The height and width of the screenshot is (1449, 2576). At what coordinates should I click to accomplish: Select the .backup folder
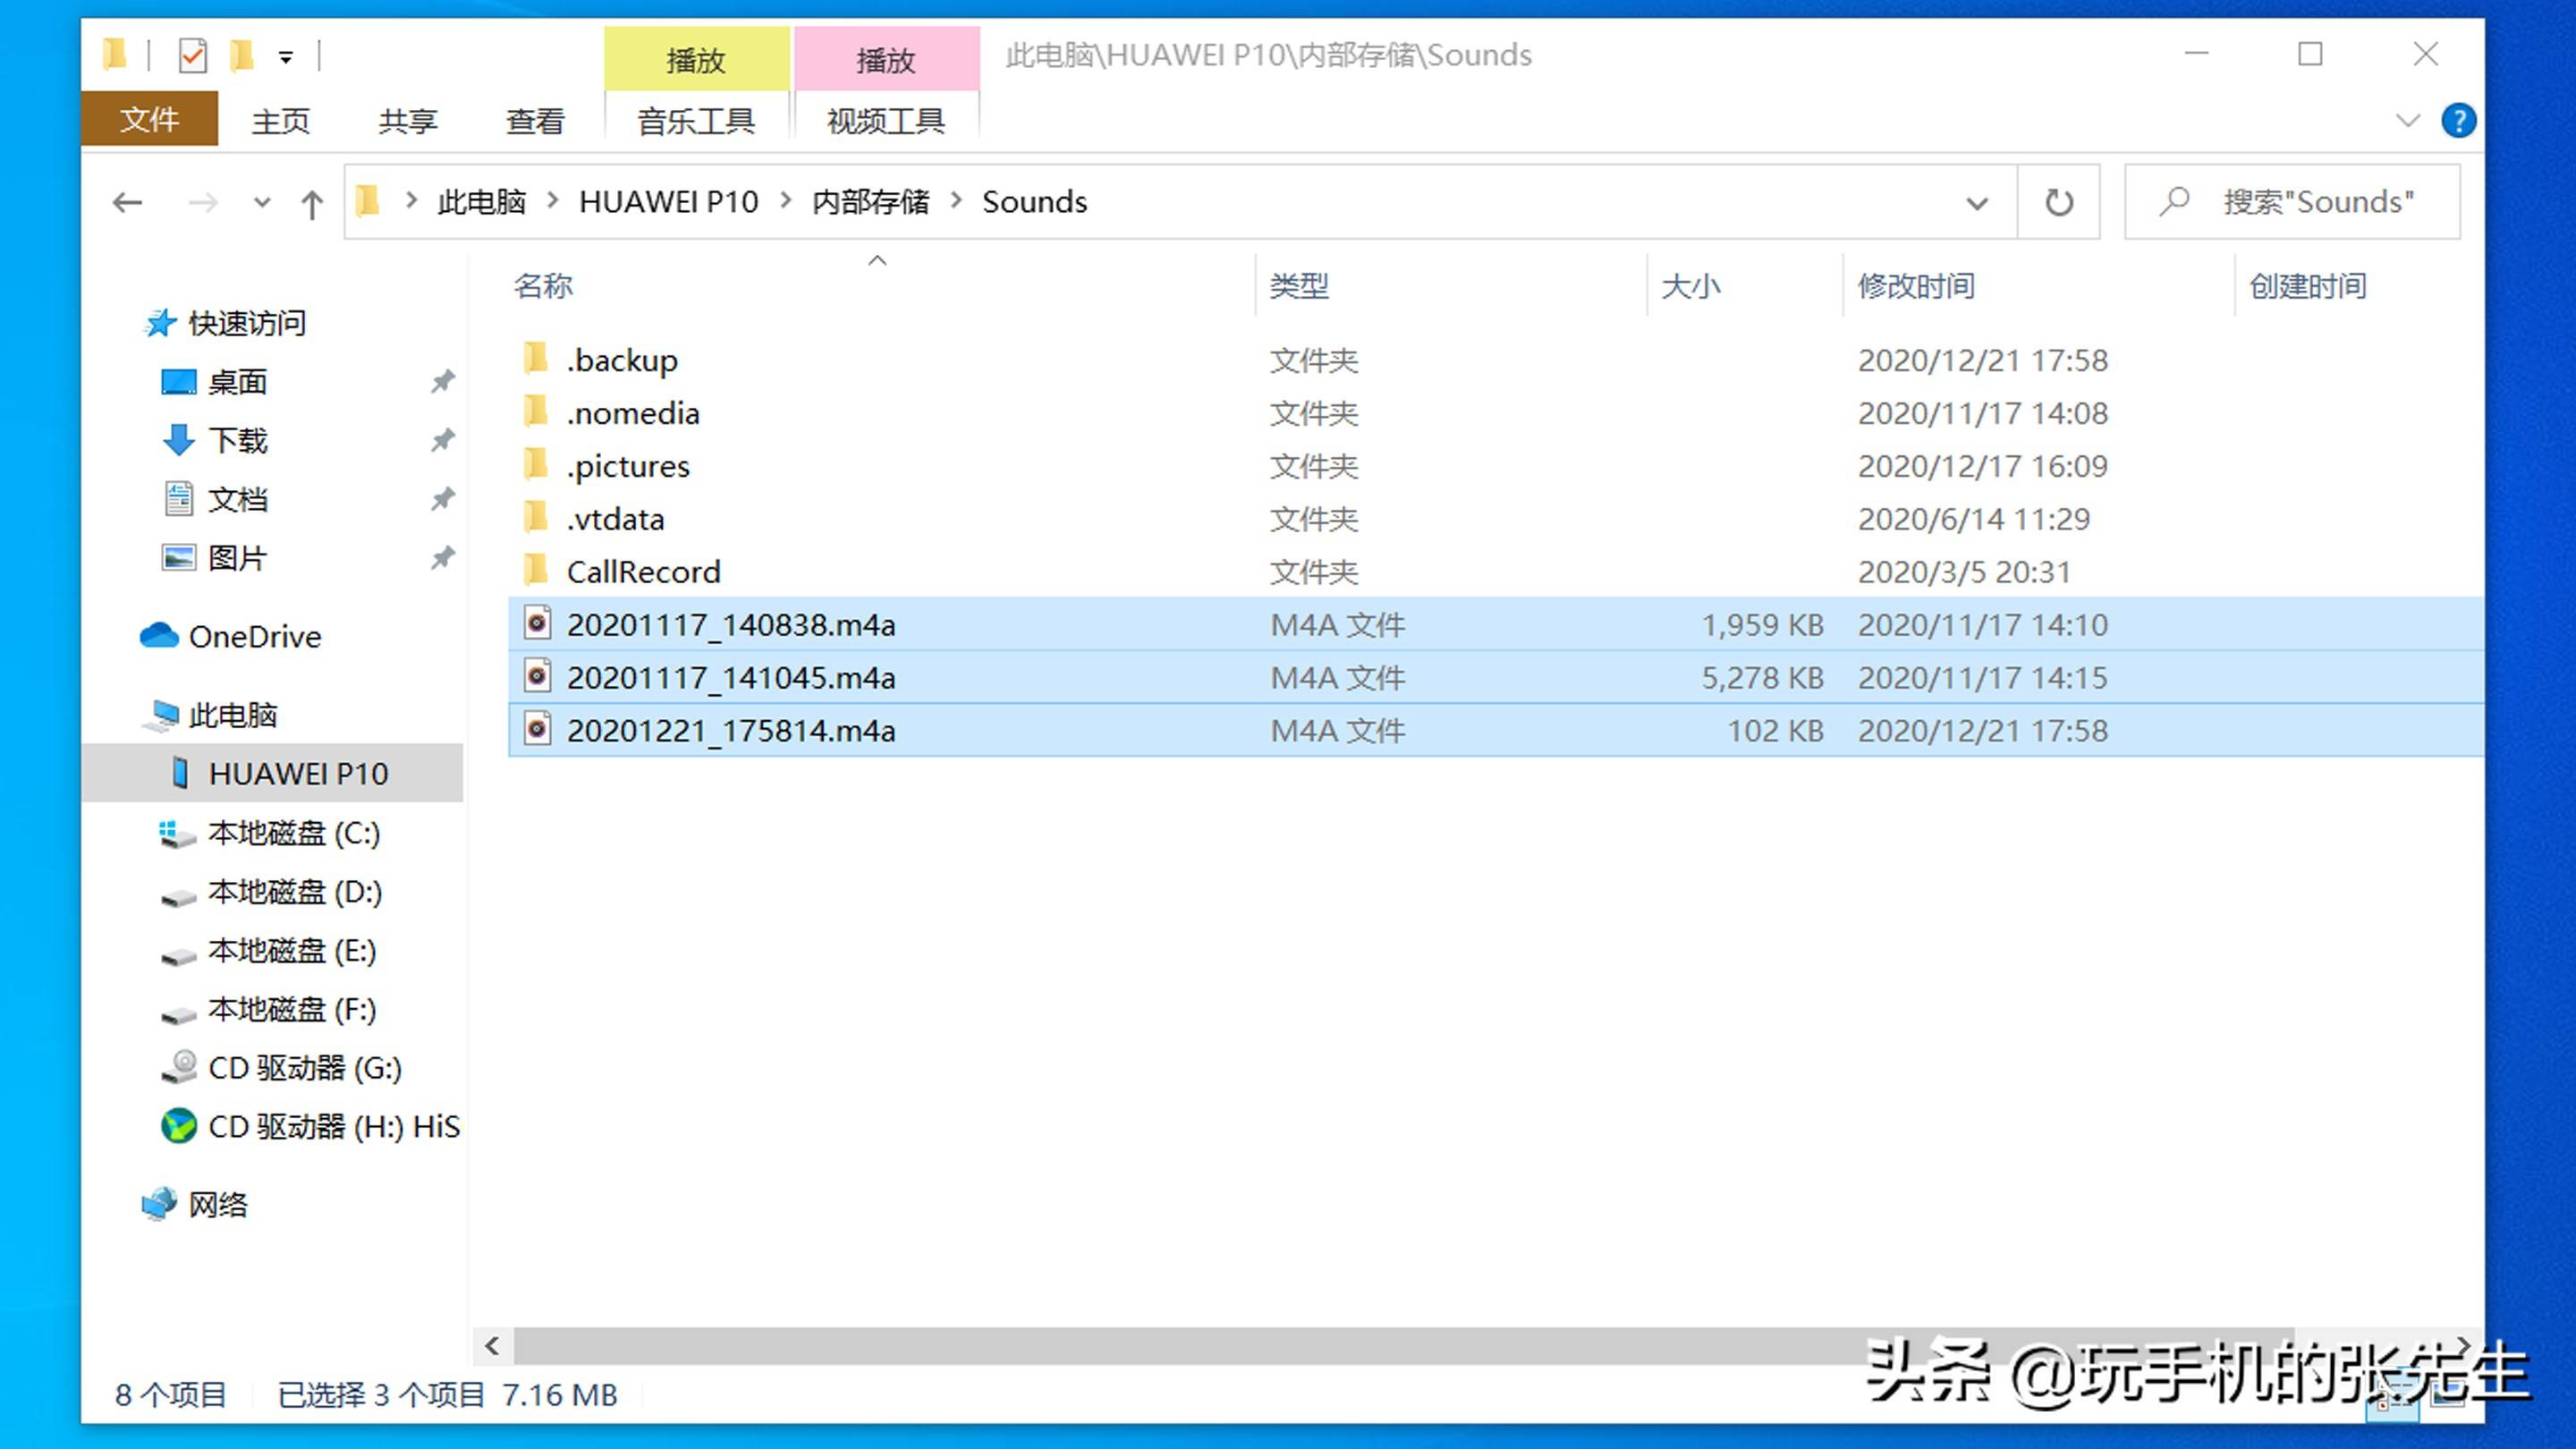[x=1496, y=360]
